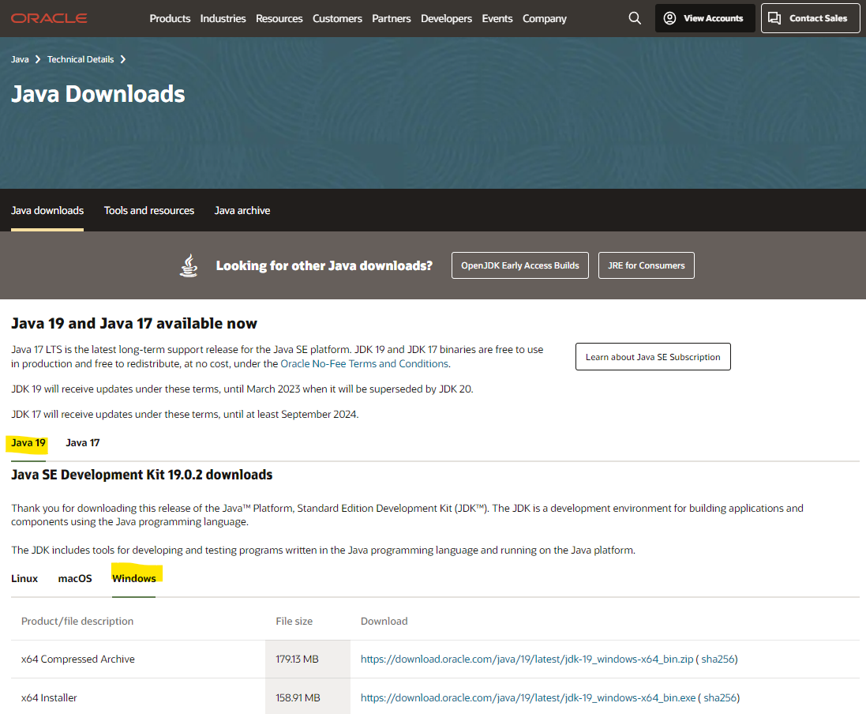866x714 pixels.
Task: Select the Linux platform tab
Action: click(24, 578)
